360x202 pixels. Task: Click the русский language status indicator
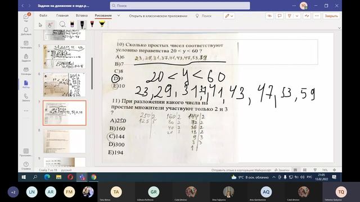pos(66,170)
